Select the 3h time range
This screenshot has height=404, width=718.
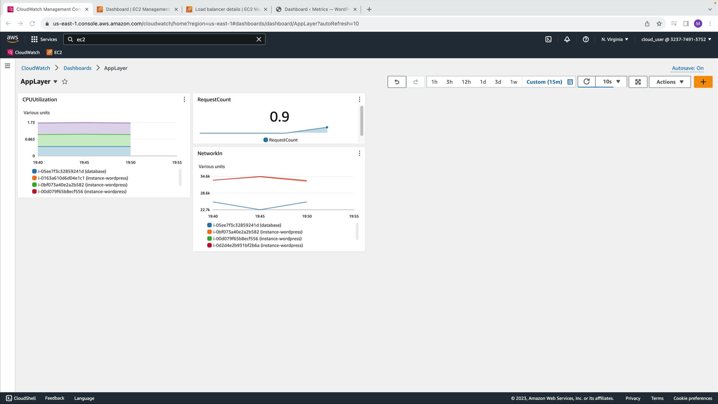point(449,82)
